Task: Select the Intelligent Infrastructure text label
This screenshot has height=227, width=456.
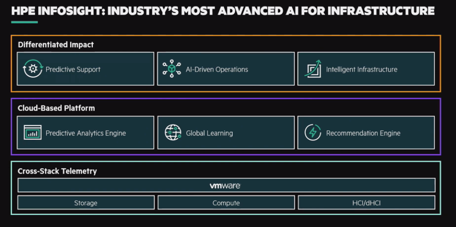Action: tap(362, 70)
